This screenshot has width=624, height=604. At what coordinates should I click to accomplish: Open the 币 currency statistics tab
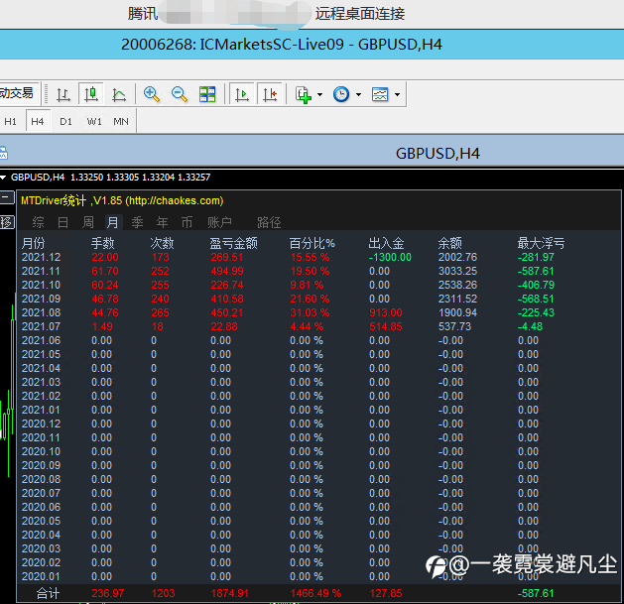pyautogui.click(x=187, y=222)
